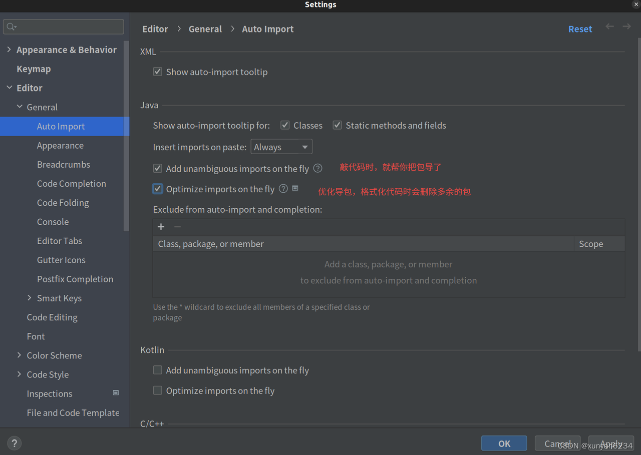Toggle Java Add unambiguous imports on the fly
The image size is (641, 455).
pos(158,168)
